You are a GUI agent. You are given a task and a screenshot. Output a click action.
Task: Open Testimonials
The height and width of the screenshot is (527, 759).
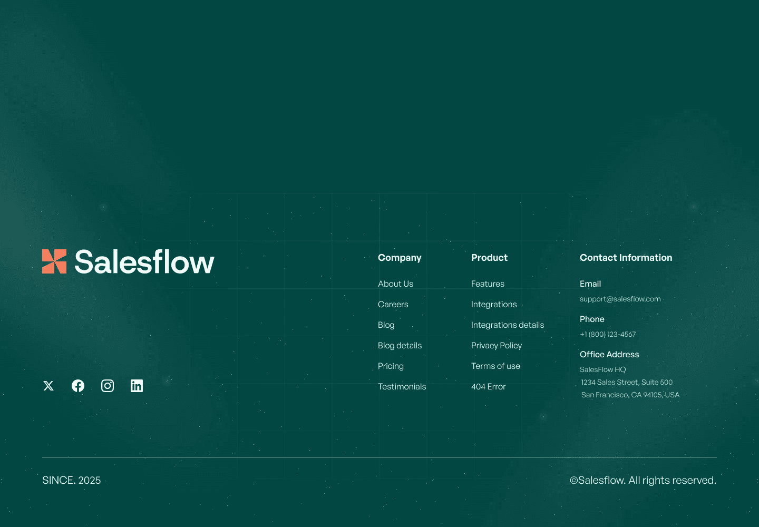402,386
